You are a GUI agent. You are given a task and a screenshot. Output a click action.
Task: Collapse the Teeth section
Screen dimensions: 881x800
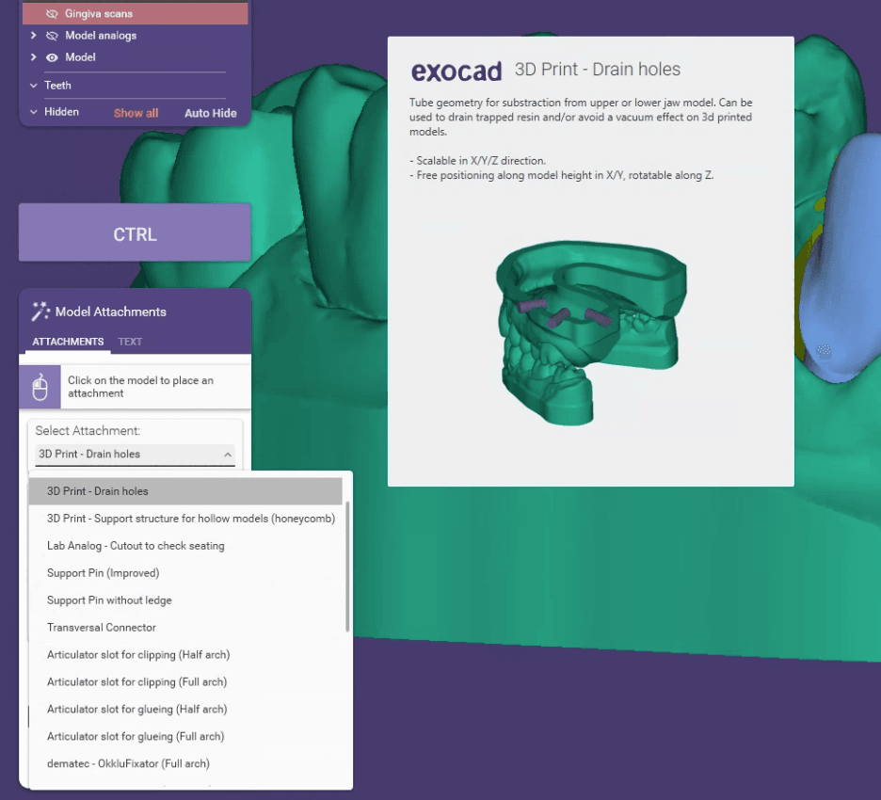[34, 86]
